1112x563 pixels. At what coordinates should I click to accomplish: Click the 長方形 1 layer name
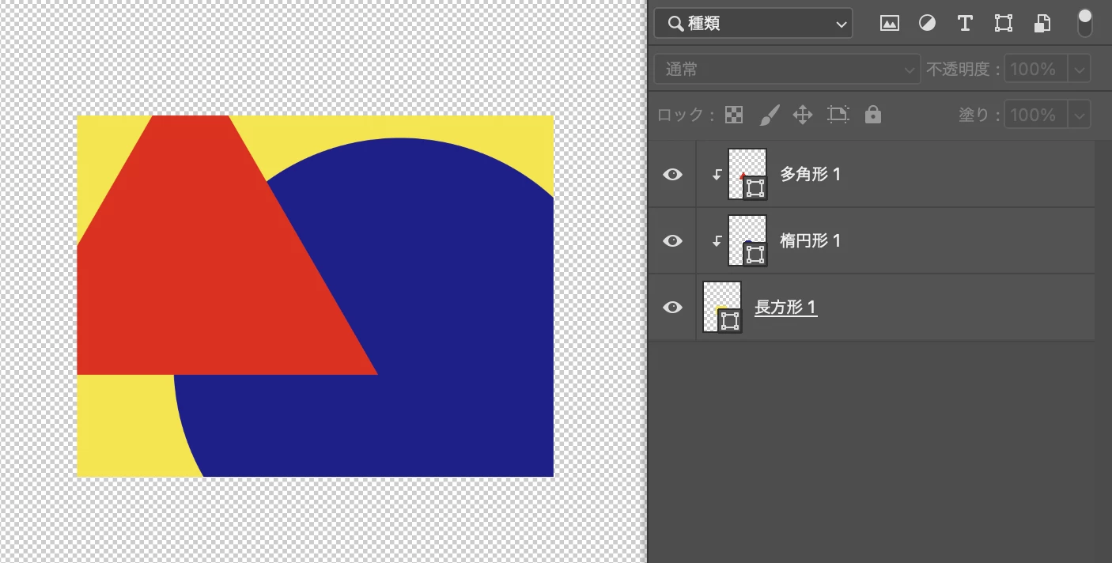tap(785, 307)
